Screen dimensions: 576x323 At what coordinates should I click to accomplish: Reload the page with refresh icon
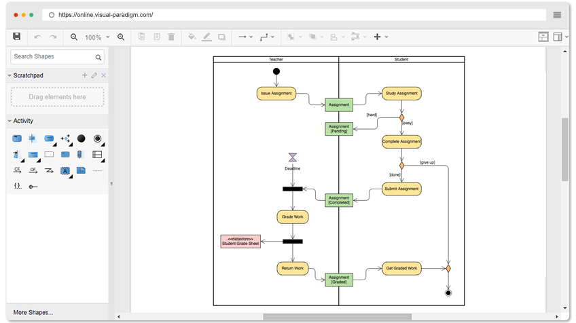point(52,15)
